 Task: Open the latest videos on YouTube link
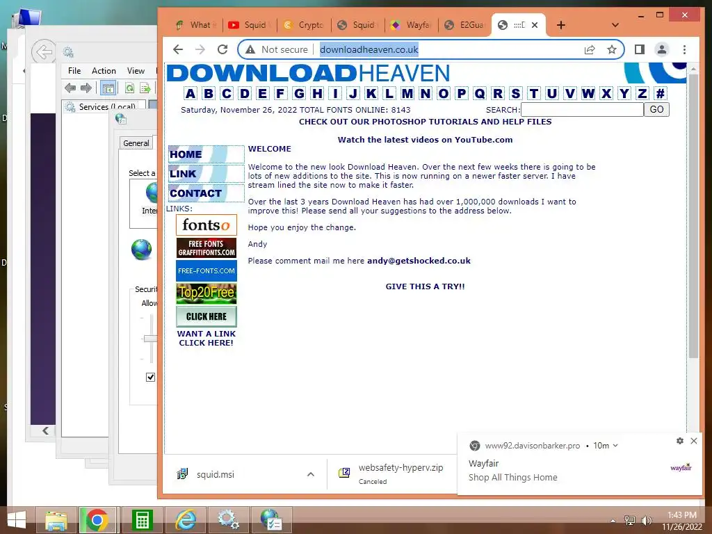(x=425, y=140)
